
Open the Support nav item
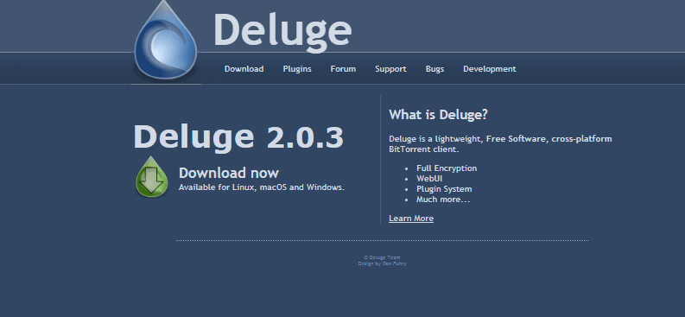pyautogui.click(x=390, y=69)
